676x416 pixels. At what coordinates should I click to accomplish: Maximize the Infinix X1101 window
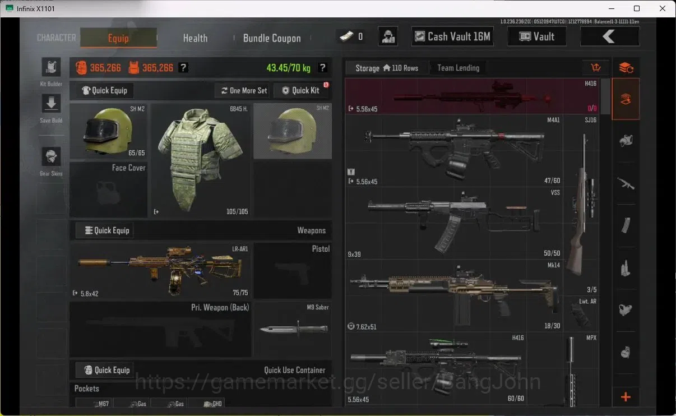click(x=637, y=8)
